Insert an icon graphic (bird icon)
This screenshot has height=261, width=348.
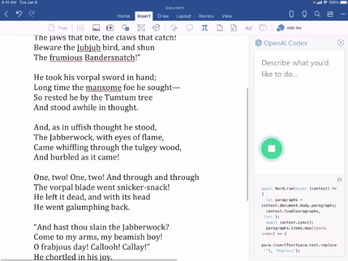(156, 28)
